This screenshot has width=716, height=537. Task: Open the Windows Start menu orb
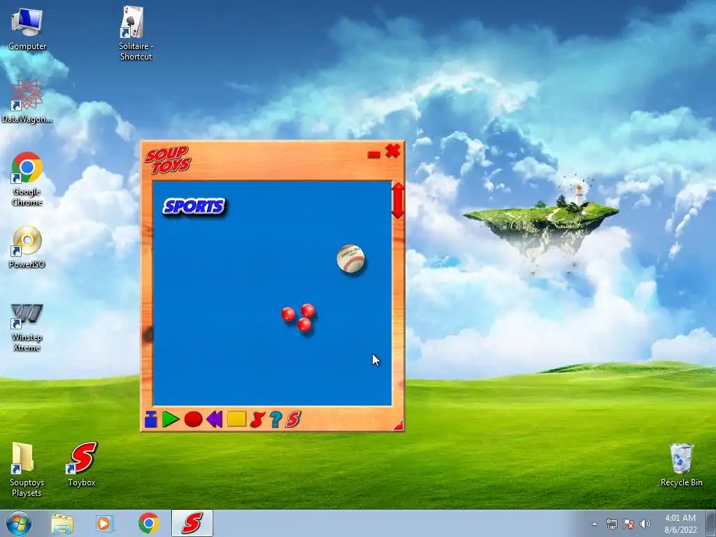click(19, 523)
